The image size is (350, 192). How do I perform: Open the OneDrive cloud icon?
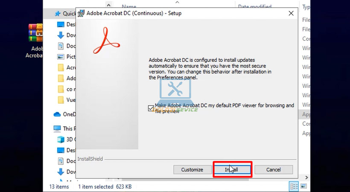57,114
